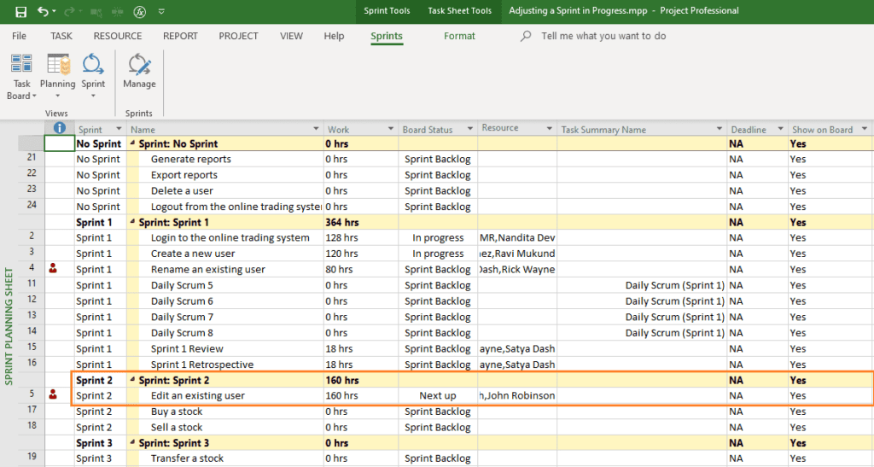Click the Manage sprints button
The image size is (874, 467).
139,72
